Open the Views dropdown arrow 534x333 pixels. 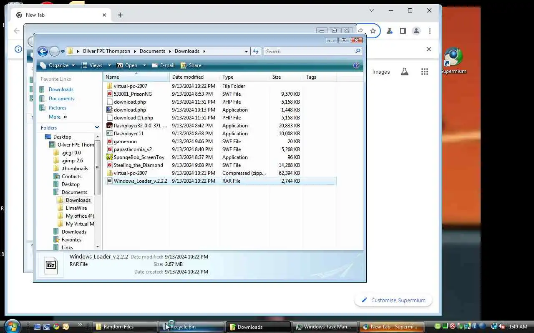click(109, 65)
